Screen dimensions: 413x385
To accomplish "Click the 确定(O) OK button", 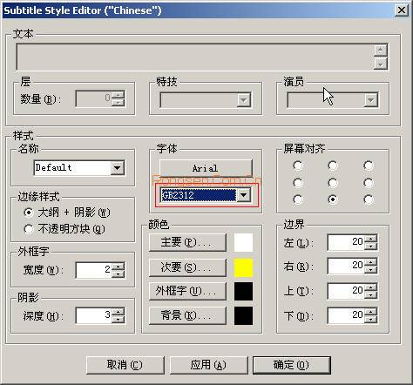I will (292, 365).
